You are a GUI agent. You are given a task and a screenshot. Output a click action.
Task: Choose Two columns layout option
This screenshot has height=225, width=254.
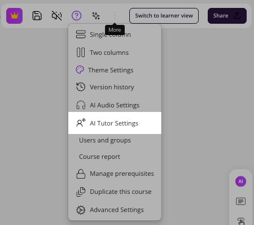115,53
